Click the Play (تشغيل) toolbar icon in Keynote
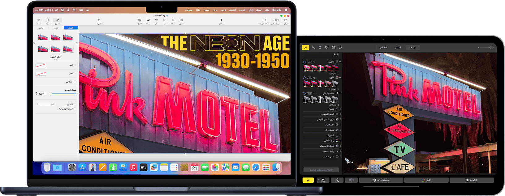Image resolution: width=505 pixels, height=196 pixels. [x=222, y=20]
